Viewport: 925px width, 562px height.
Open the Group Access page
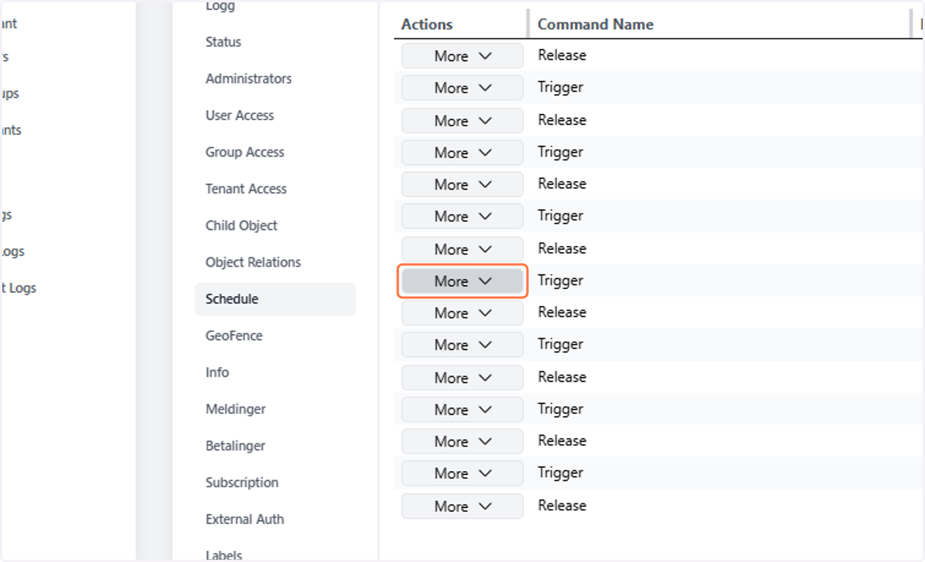[244, 153]
